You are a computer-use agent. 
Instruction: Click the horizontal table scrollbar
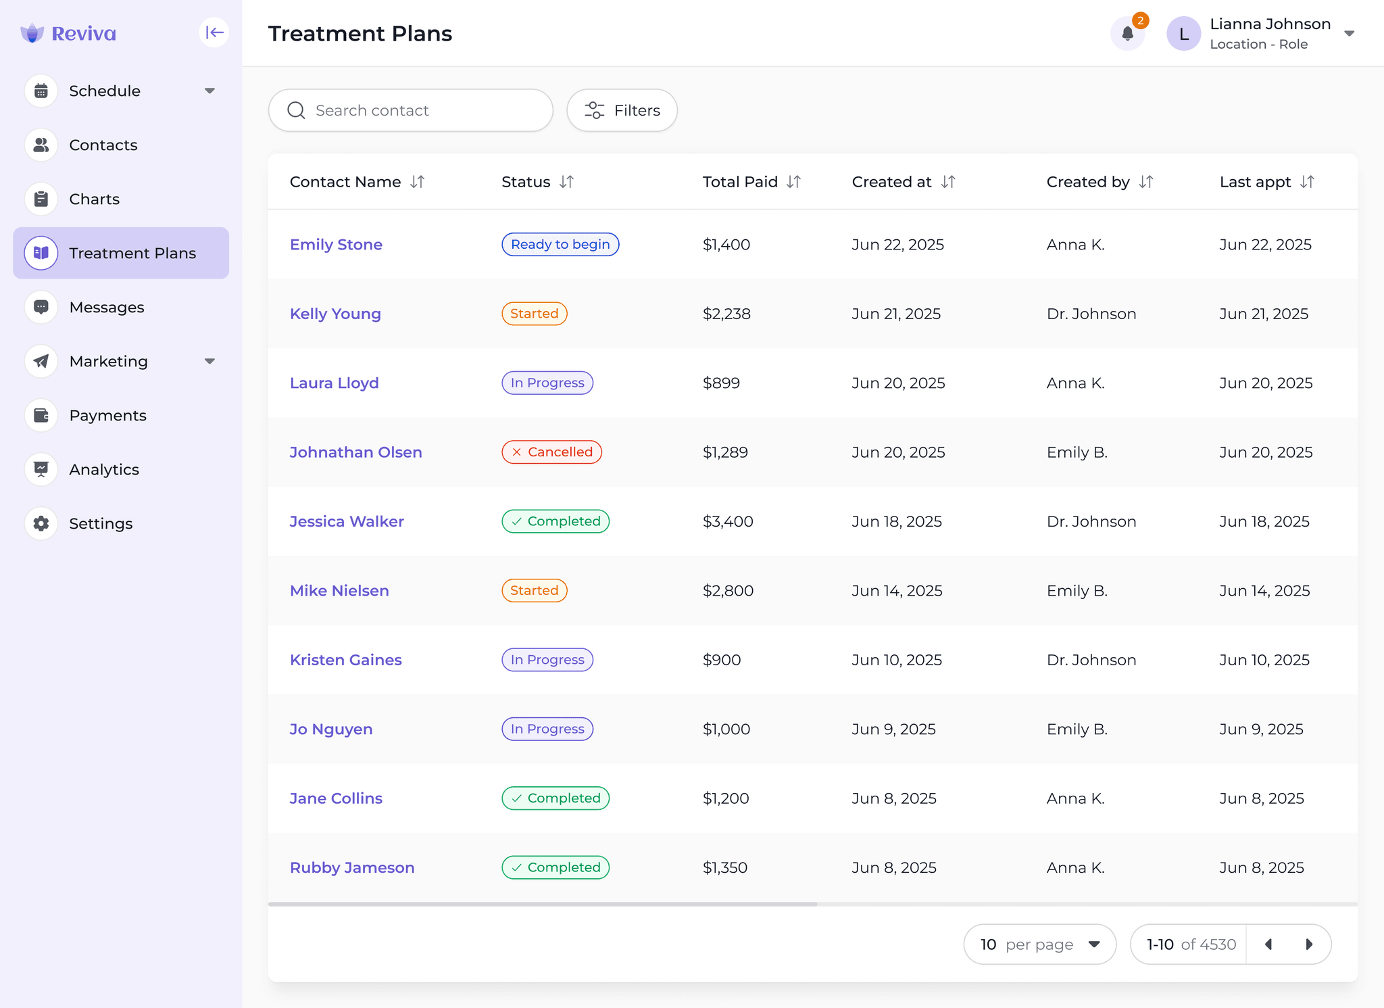click(x=543, y=904)
